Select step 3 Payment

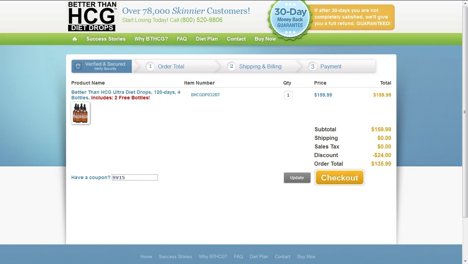325,66
